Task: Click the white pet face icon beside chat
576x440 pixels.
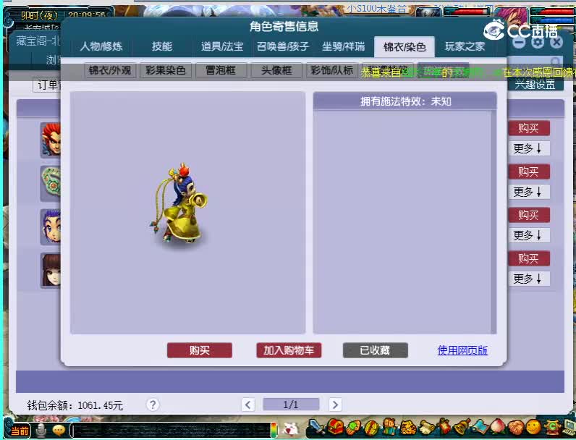Action: (x=292, y=428)
